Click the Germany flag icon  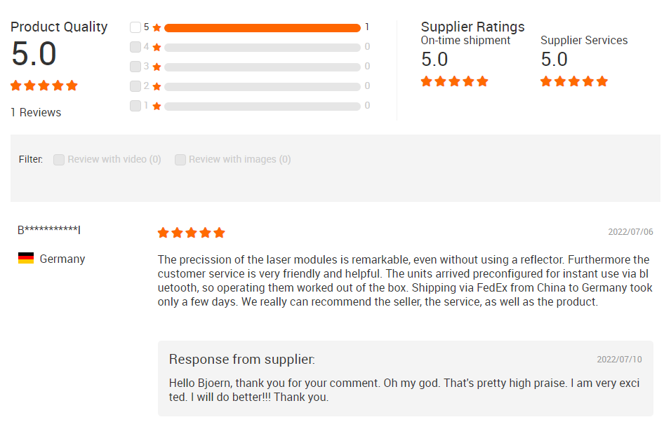[x=26, y=258]
